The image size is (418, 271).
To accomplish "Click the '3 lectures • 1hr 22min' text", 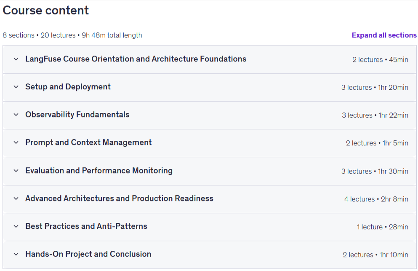I will click(375, 115).
